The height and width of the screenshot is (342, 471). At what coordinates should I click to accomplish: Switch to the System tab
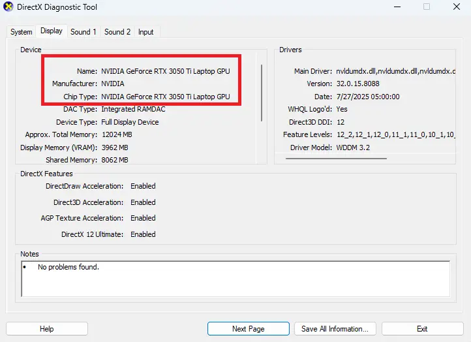(x=21, y=32)
